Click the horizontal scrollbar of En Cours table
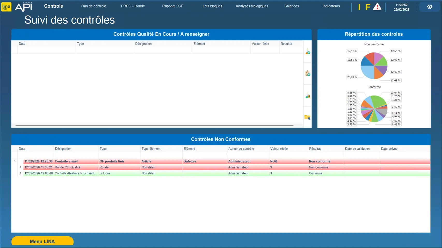The height and width of the screenshot is (248, 442). [x=154, y=126]
